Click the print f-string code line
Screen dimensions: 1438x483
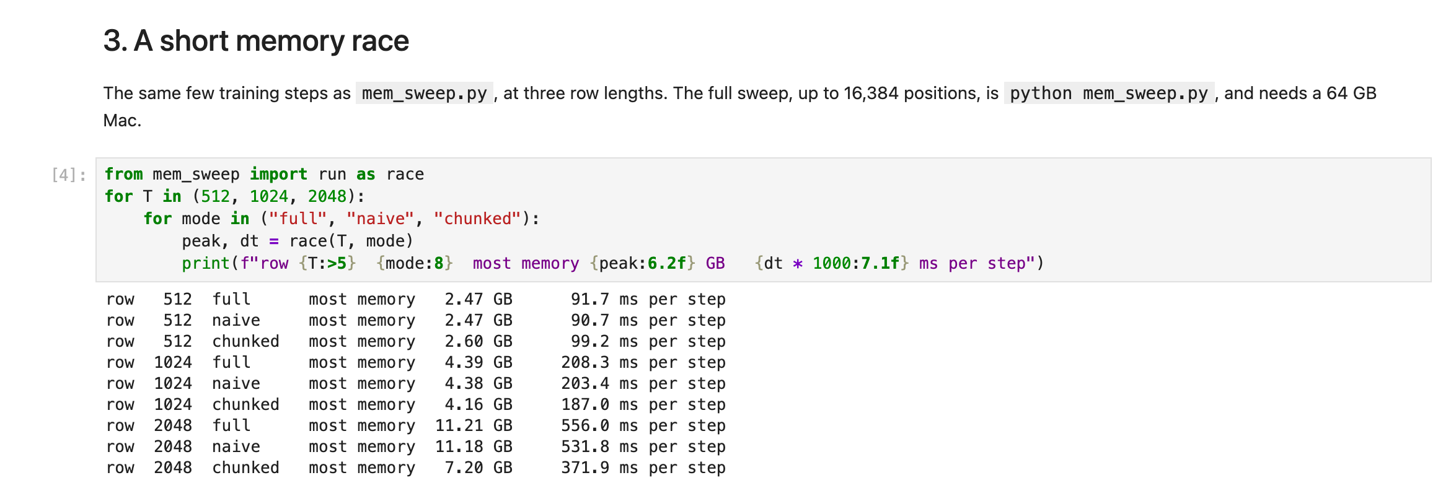613,264
